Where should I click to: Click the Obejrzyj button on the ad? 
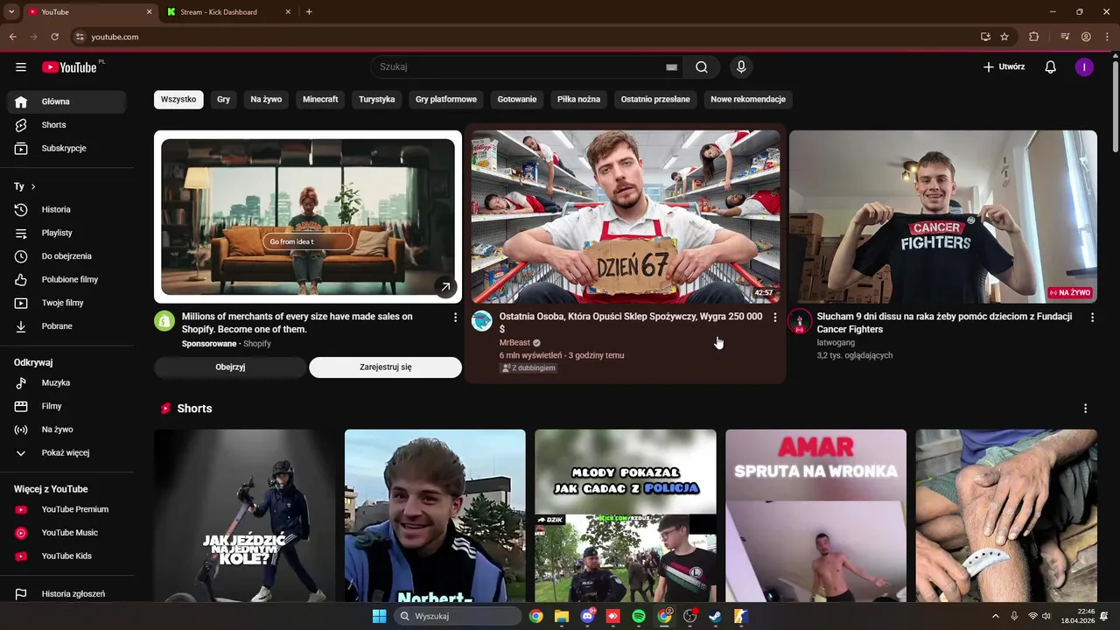pyautogui.click(x=230, y=367)
